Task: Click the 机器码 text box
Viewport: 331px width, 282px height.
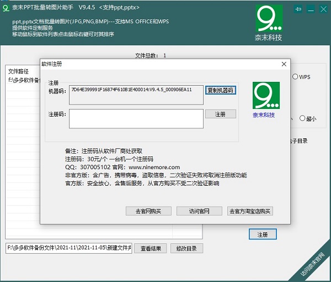Action: pos(136,95)
